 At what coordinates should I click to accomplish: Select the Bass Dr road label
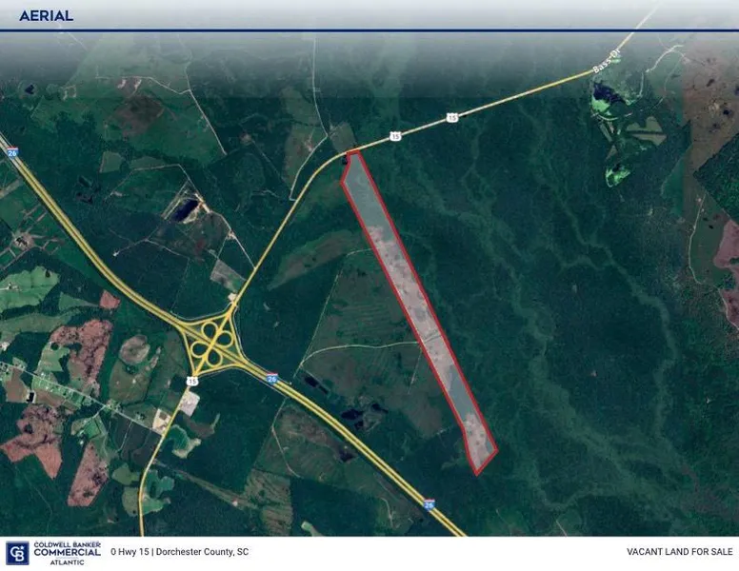tap(604, 66)
